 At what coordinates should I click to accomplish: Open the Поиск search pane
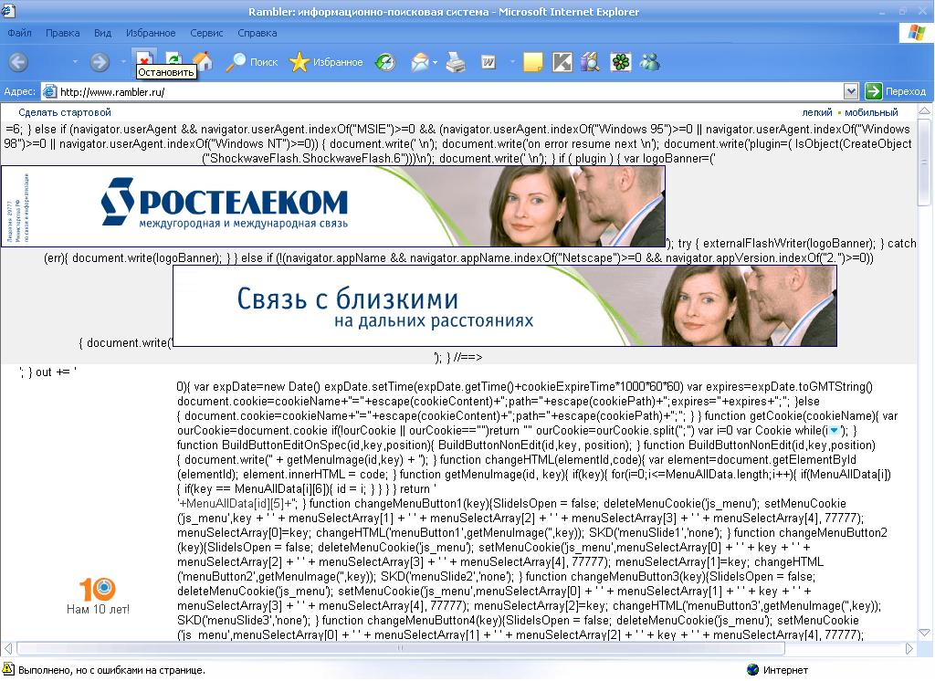pos(252,62)
